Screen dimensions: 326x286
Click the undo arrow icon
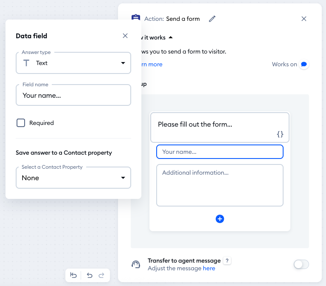[90, 275]
